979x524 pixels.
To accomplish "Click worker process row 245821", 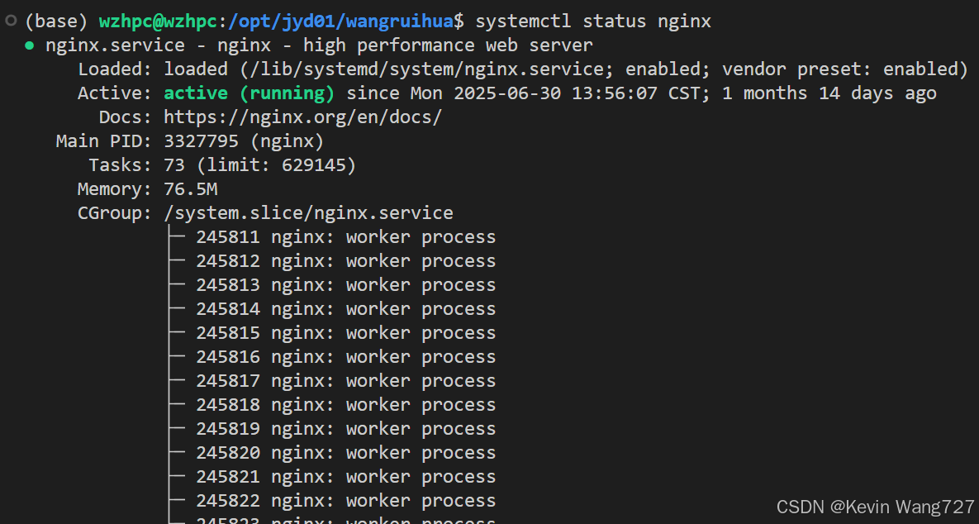I will pyautogui.click(x=346, y=477).
